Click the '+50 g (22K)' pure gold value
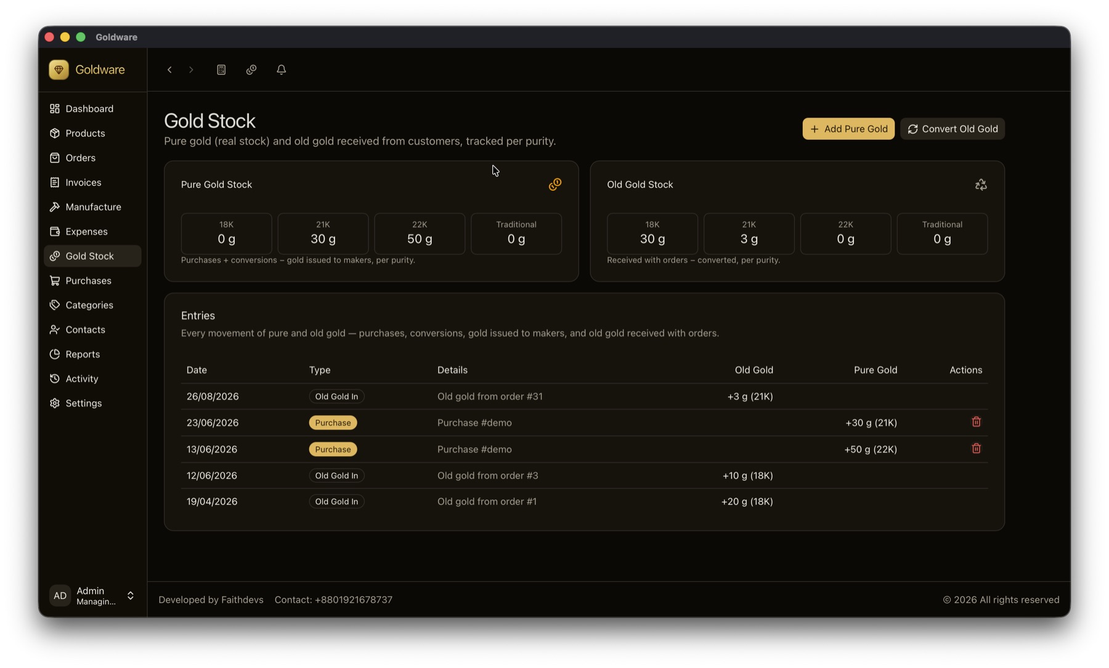Viewport: 1109px width, 668px height. point(871,449)
